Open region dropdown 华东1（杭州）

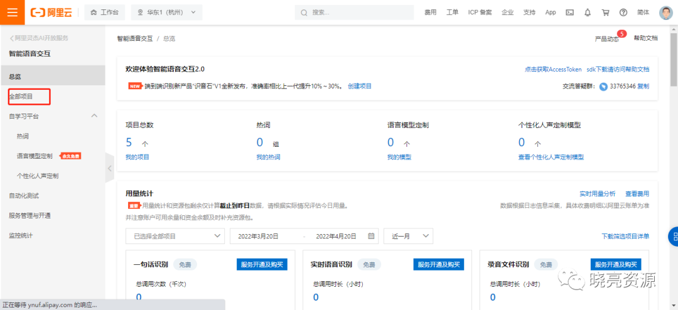point(166,12)
